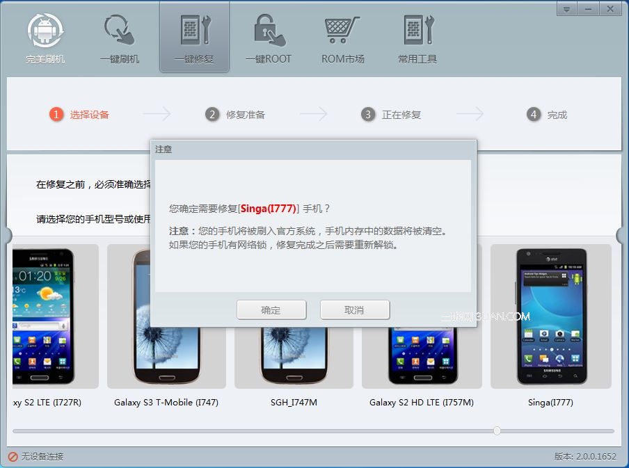629x468 pixels.
Task: Go to step 2 修复准备
Action: (x=235, y=115)
